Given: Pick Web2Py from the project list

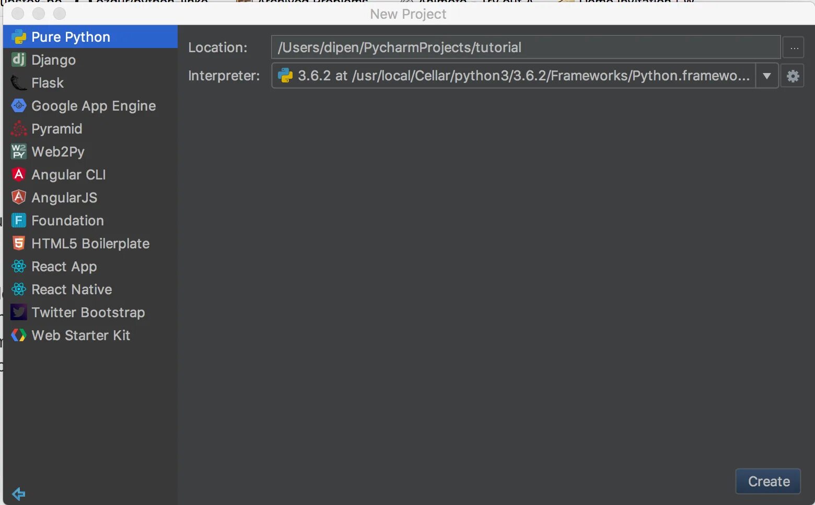Looking at the screenshot, I should click(90, 152).
